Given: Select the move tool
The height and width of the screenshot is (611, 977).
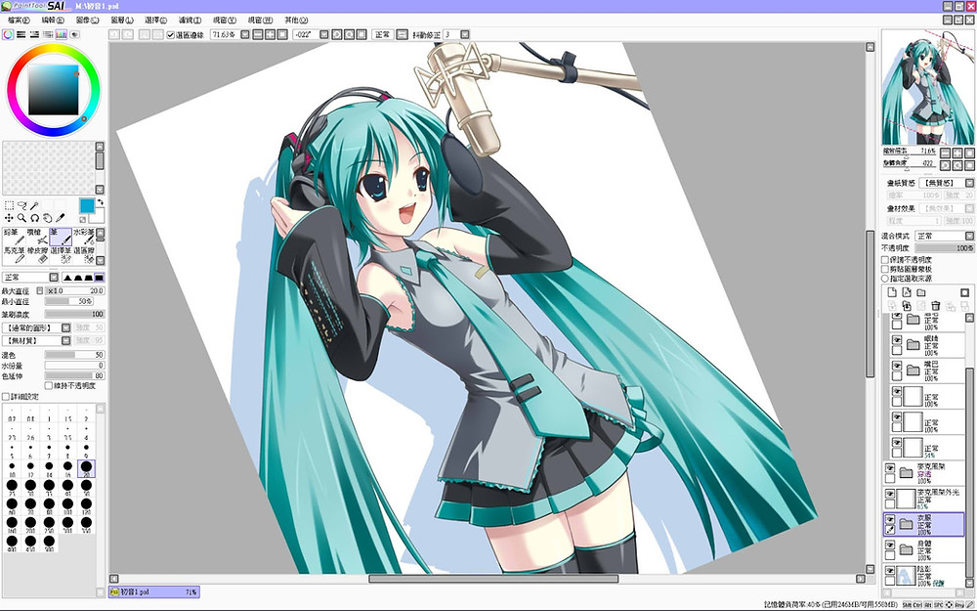Looking at the screenshot, I should pos(9,218).
